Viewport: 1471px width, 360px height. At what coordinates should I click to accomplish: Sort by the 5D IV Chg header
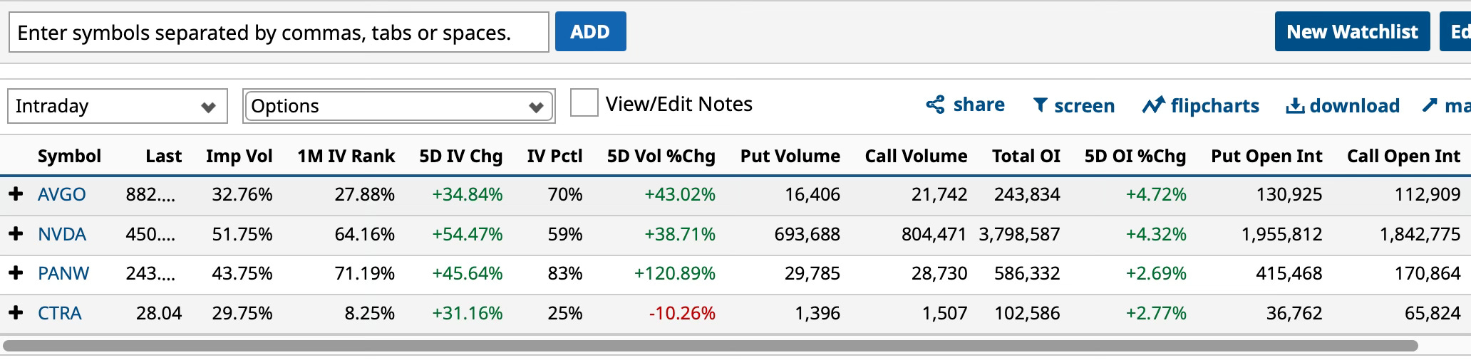coord(460,156)
